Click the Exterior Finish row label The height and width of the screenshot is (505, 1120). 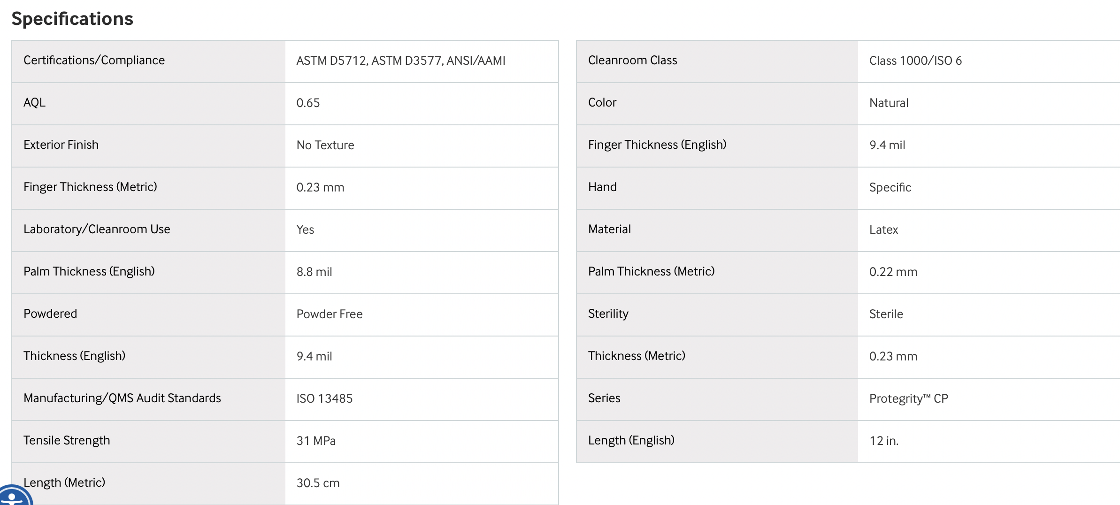tap(61, 145)
